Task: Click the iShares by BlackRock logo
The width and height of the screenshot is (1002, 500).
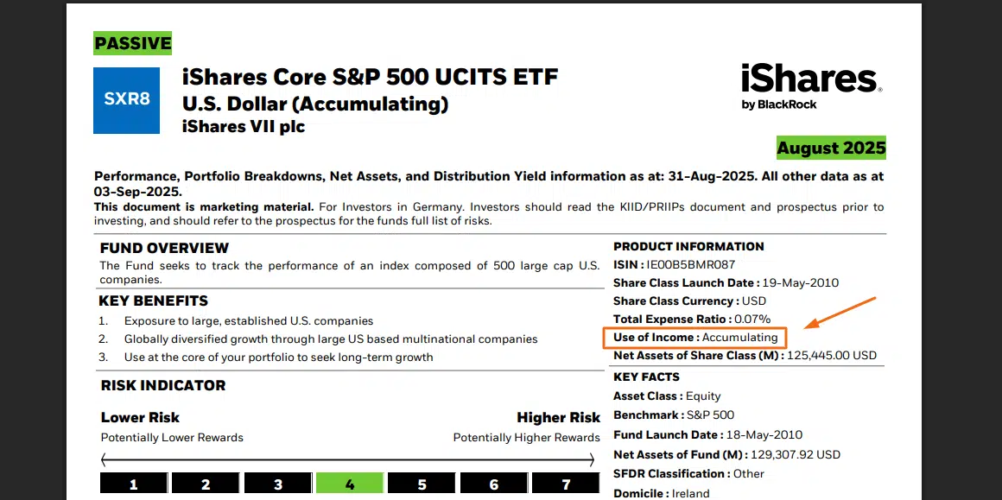Action: (x=810, y=85)
